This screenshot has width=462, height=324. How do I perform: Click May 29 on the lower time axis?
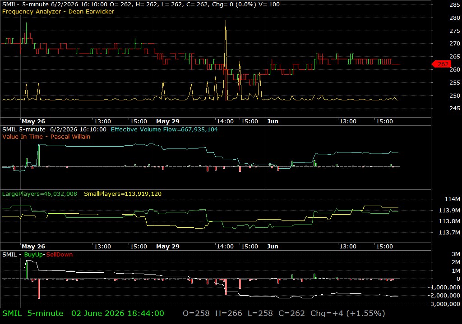click(x=168, y=247)
